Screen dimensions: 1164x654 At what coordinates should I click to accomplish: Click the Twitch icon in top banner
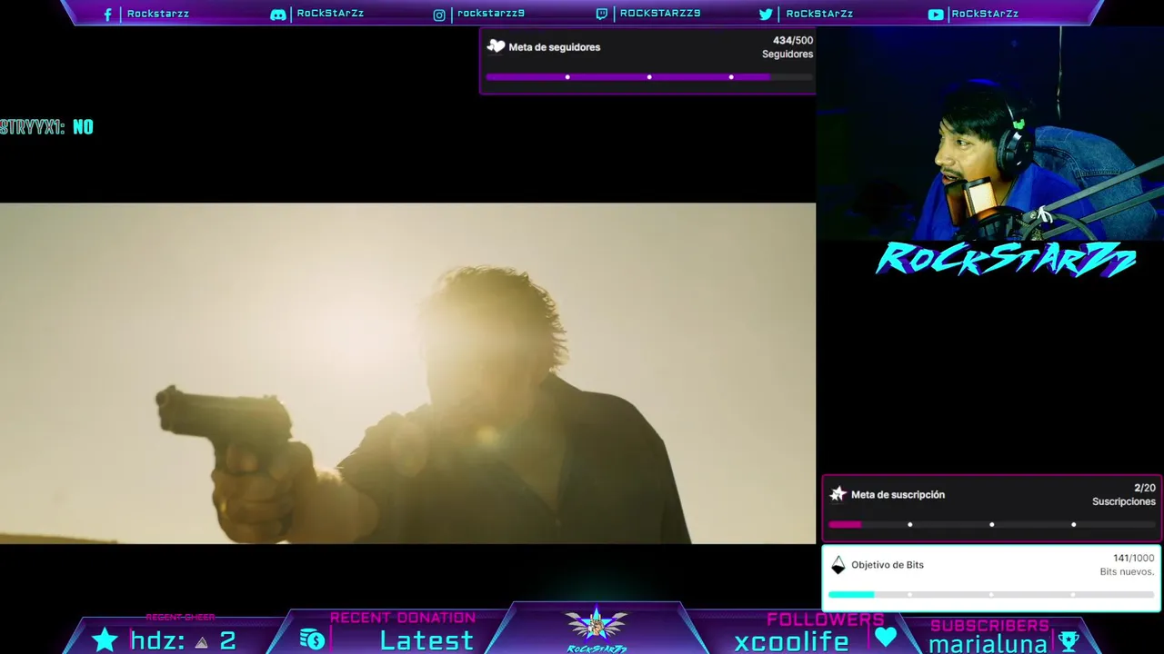[x=602, y=14]
